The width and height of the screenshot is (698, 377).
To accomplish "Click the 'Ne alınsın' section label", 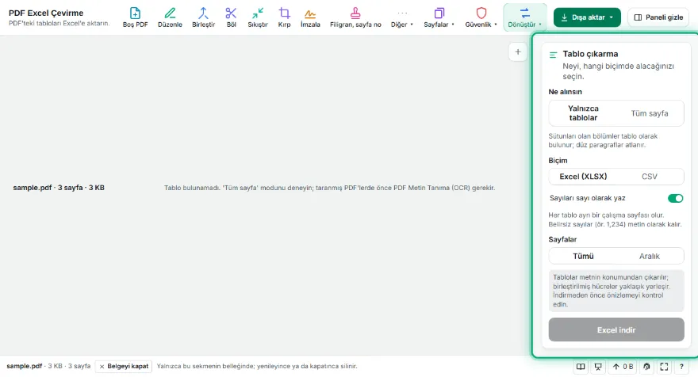I will click(x=565, y=92).
